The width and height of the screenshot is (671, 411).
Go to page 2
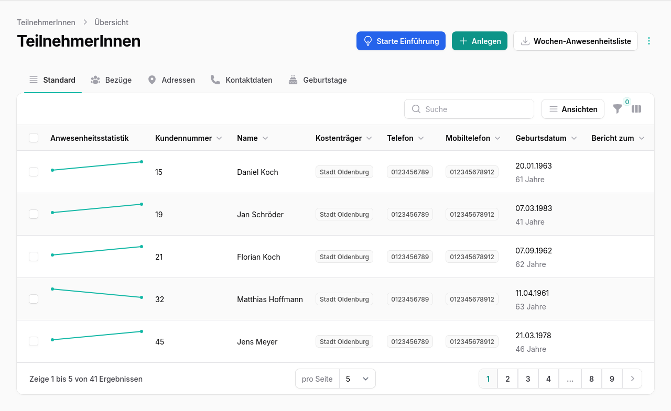507,379
